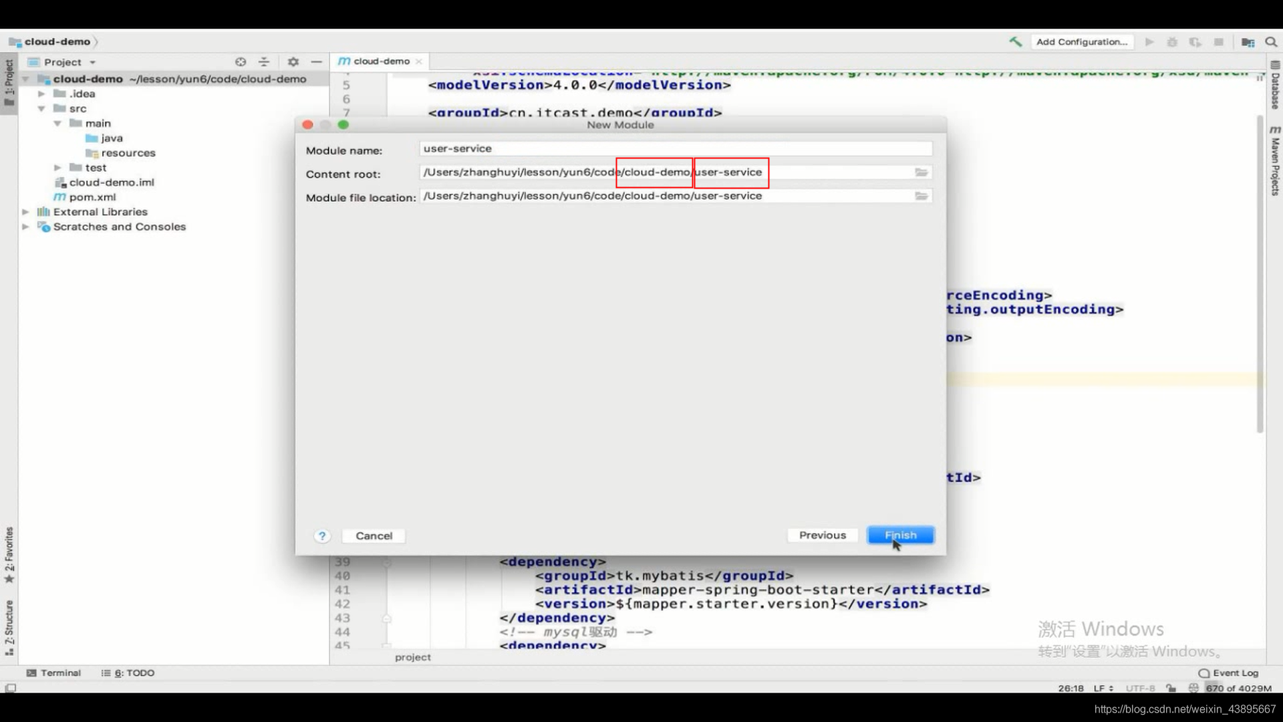
Task: Select the java folder
Action: tap(104, 138)
